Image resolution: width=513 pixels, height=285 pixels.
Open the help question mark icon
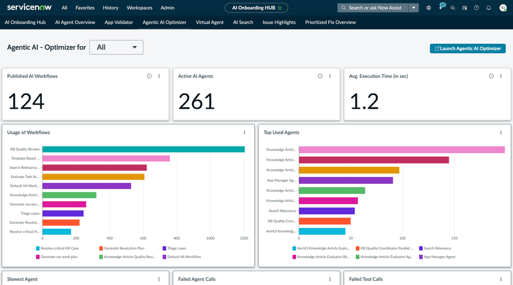coord(477,8)
